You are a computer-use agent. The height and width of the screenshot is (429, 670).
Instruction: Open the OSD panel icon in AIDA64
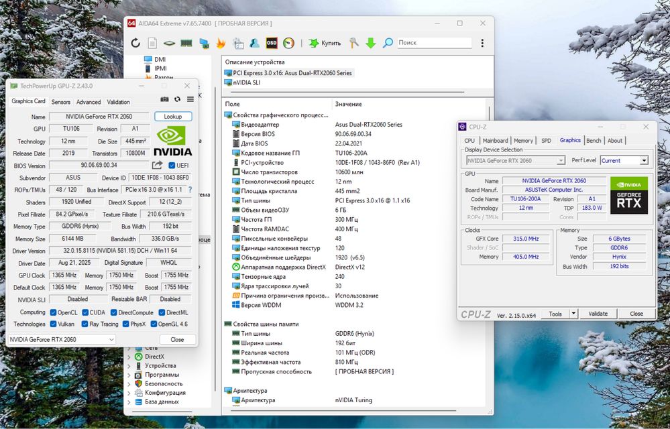tap(272, 43)
